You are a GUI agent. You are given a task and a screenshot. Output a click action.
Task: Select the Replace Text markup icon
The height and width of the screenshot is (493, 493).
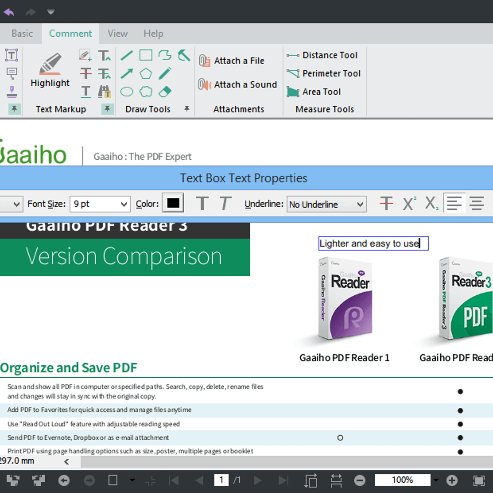(104, 74)
